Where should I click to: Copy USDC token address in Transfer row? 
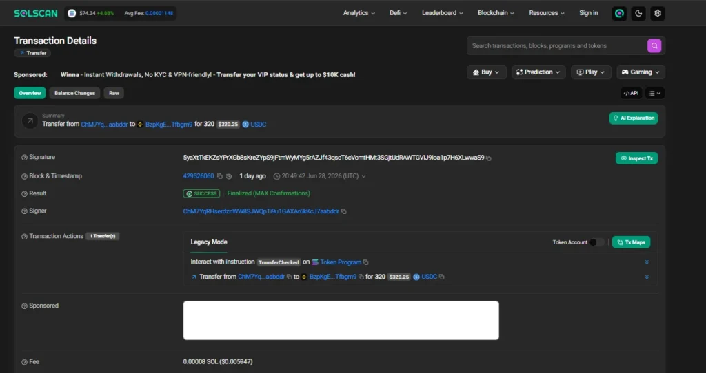point(442,277)
